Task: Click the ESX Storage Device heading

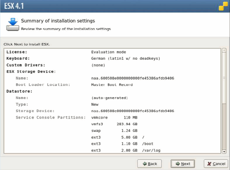Action: [31, 71]
